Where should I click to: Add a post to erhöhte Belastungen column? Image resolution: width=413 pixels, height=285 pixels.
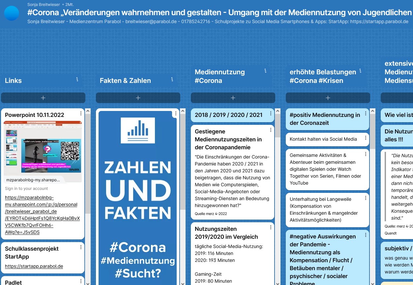pos(328,98)
